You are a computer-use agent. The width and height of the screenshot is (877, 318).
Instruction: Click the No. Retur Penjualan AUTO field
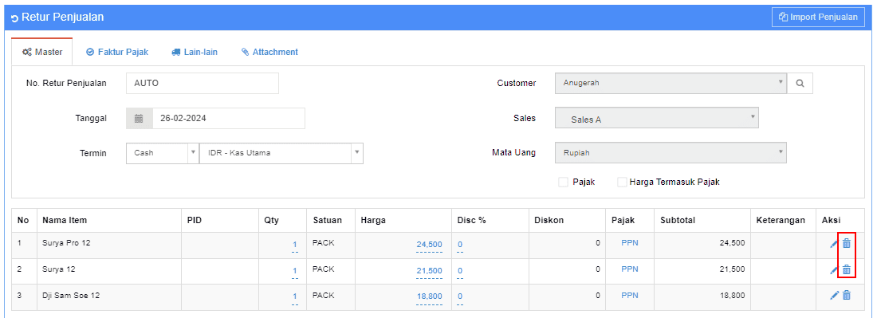(203, 83)
